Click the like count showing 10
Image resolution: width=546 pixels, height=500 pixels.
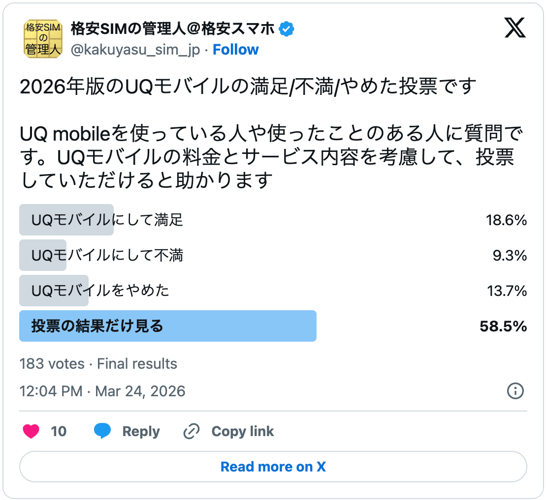[59, 431]
